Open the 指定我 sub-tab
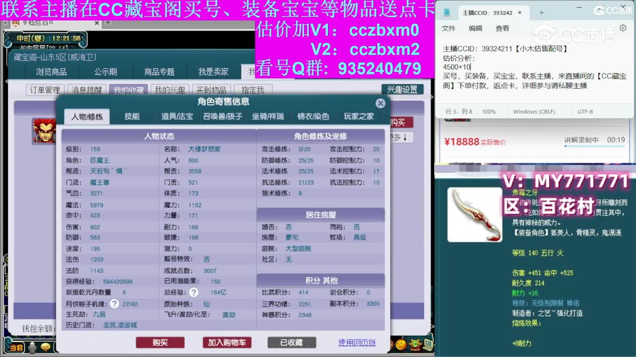Screen dimensions: 636x357 (253, 90)
